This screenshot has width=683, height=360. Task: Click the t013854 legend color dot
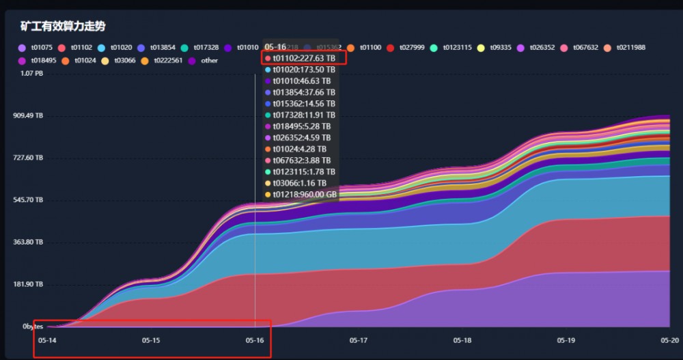click(143, 48)
